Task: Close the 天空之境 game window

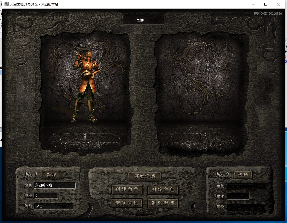Action: pyautogui.click(x=278, y=4)
